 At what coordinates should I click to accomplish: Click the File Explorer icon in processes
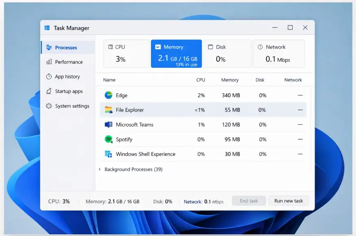click(108, 110)
